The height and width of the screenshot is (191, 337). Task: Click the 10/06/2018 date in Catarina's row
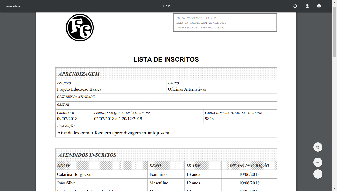click(249, 174)
